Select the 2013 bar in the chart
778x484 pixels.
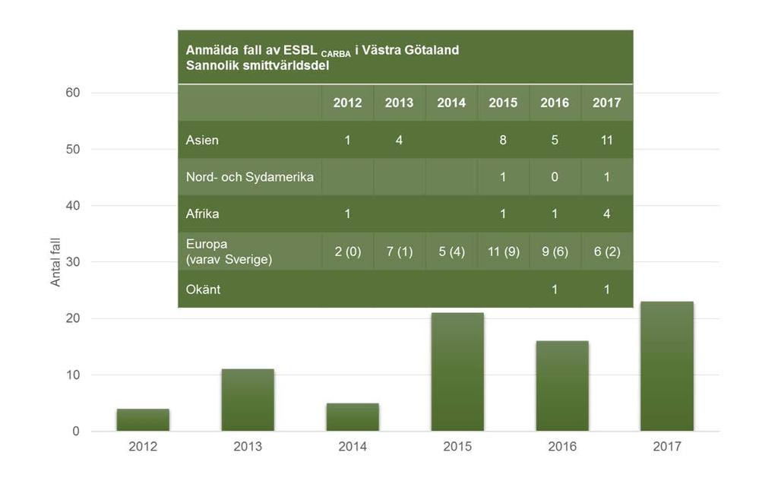(x=248, y=400)
